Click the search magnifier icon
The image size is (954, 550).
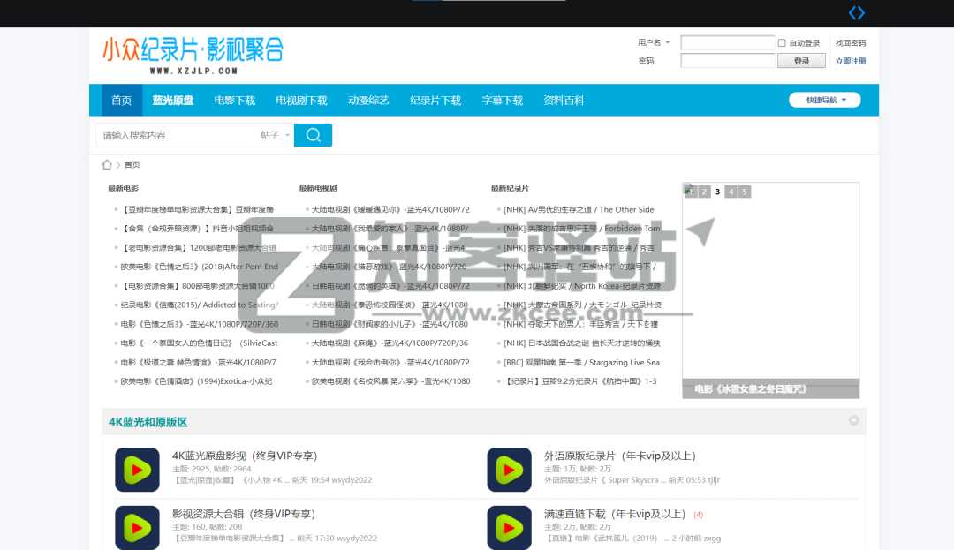click(x=313, y=133)
